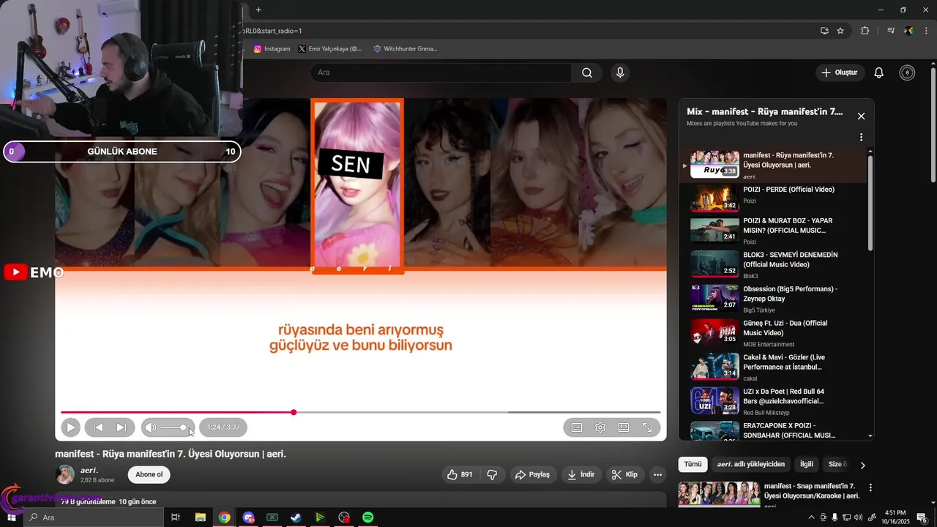Screen dimensions: 937x527
Task: Toggle subtitles on the video player
Action: (x=577, y=427)
